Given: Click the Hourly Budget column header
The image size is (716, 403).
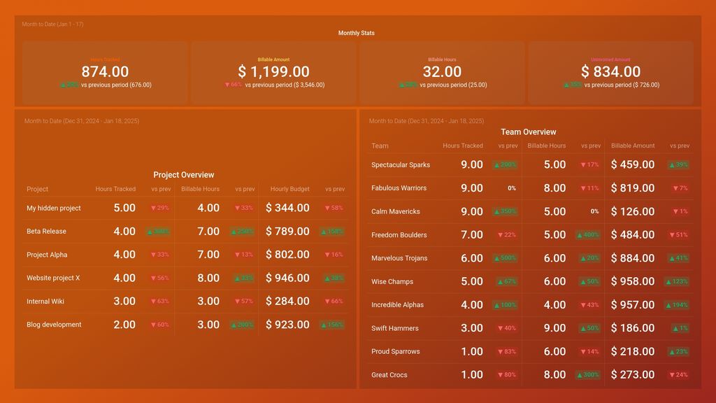Looking at the screenshot, I should coord(290,189).
